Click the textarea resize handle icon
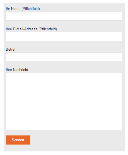Screen dimensions: 128x155 pyautogui.click(x=121, y=128)
